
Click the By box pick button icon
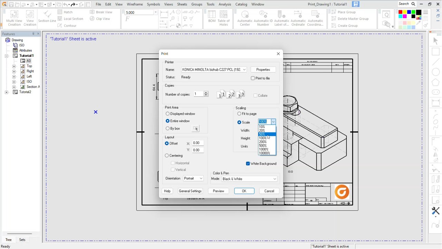point(196,129)
